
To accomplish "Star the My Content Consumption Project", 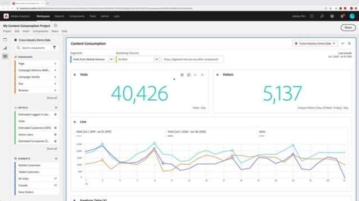I will tap(56, 26).
